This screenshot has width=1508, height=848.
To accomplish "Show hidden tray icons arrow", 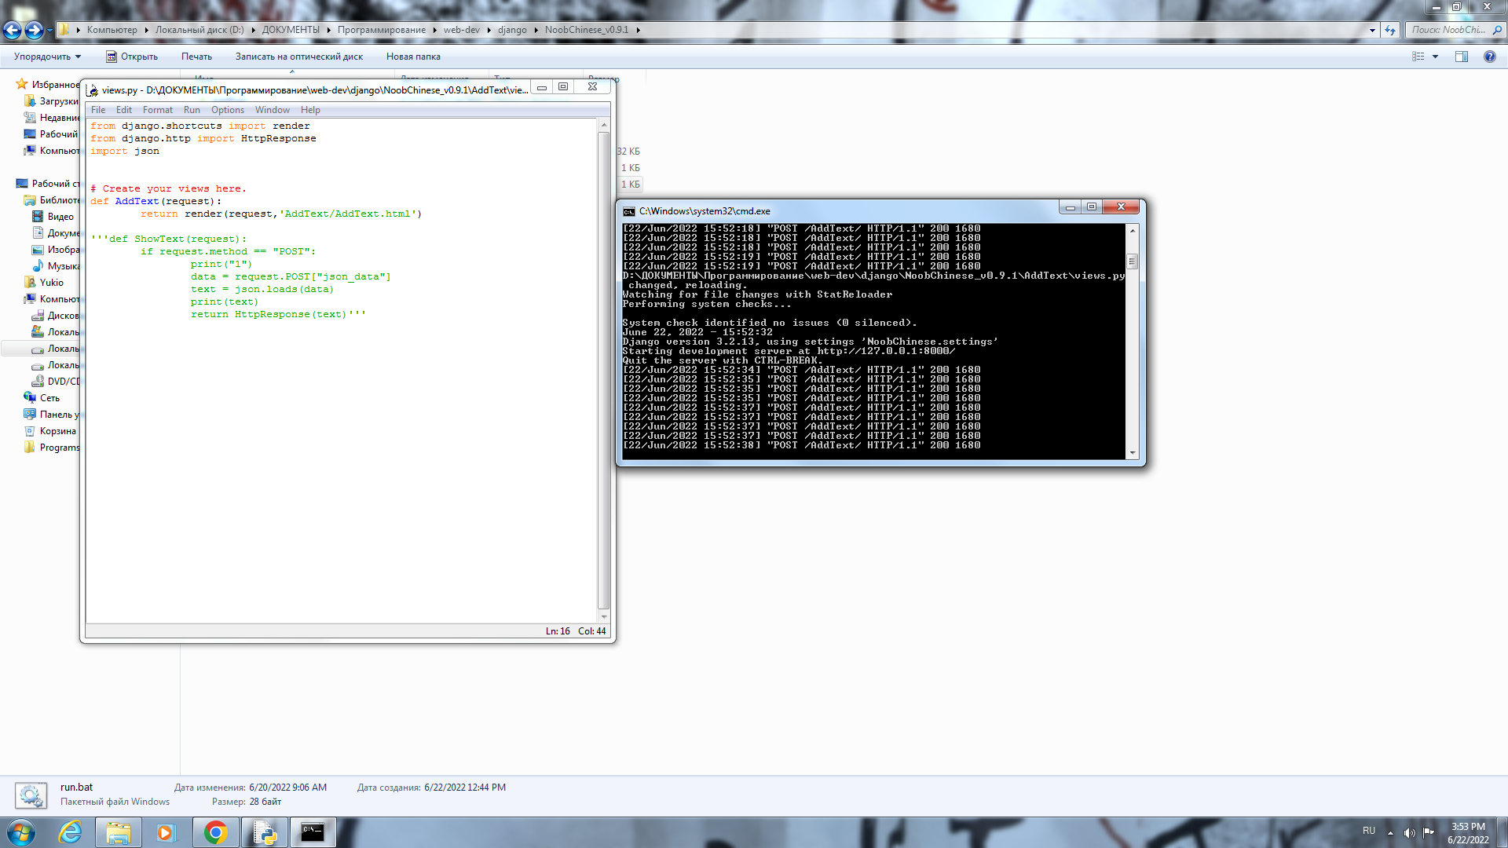I will tap(1390, 832).
